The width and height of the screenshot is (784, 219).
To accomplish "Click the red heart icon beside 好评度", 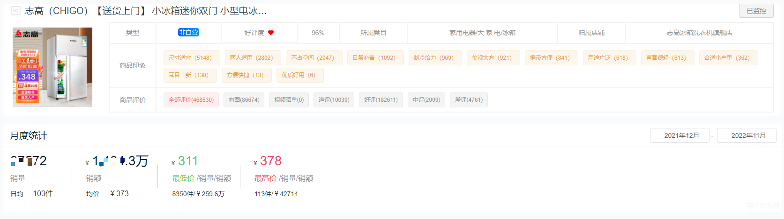I will pyautogui.click(x=271, y=33).
